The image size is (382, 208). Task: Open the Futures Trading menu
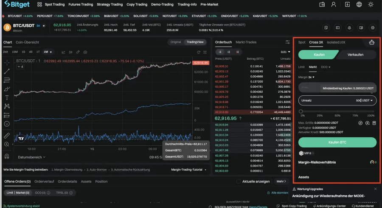tap(81, 5)
